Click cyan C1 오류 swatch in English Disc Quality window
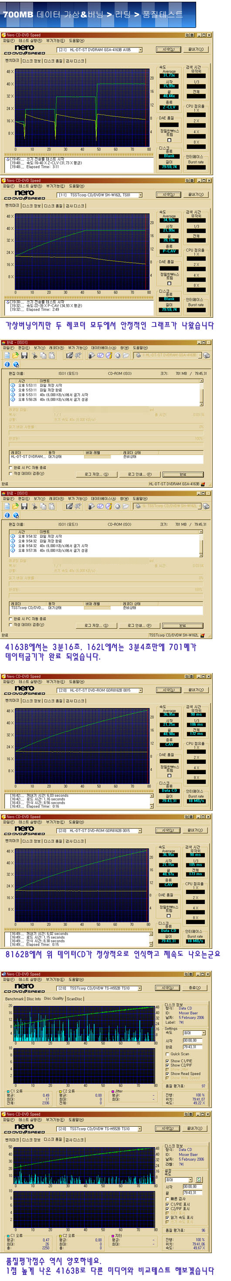231x1281 pixels. point(8,1091)
